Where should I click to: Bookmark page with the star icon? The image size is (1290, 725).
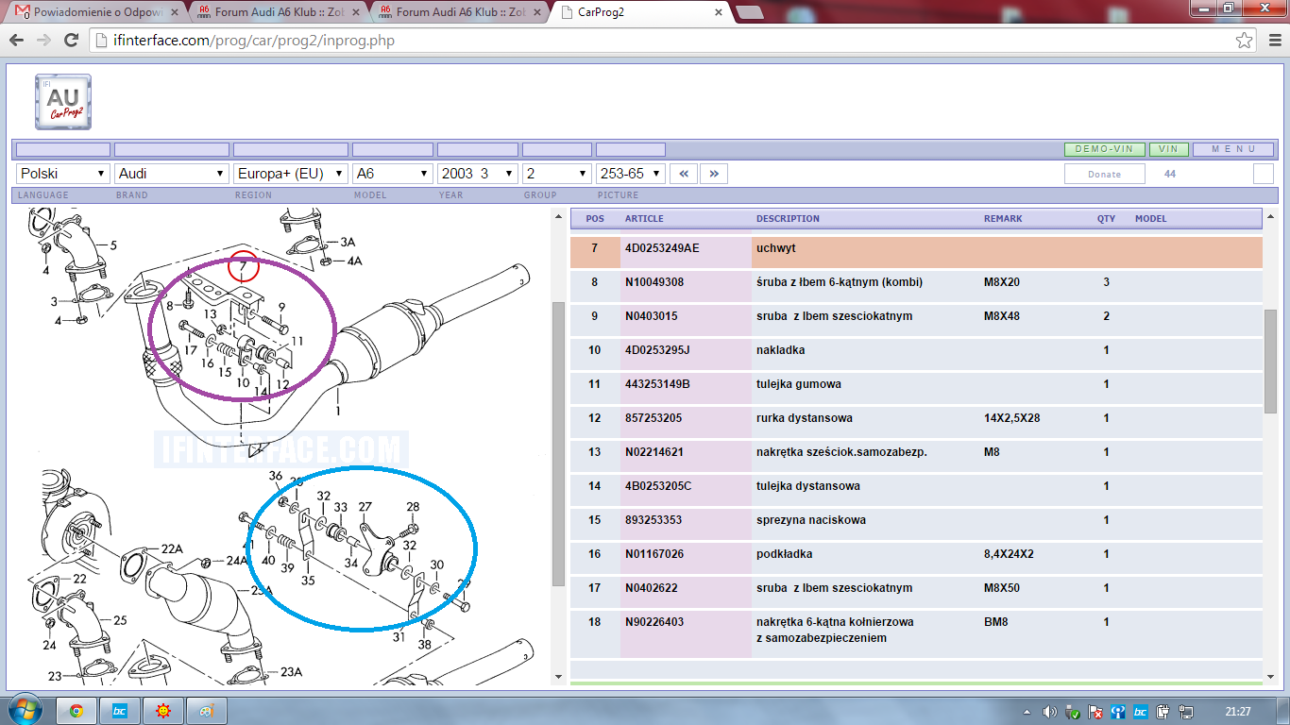click(1245, 41)
